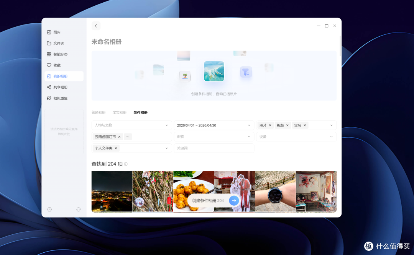Click the blue arrow to create album

234,200
